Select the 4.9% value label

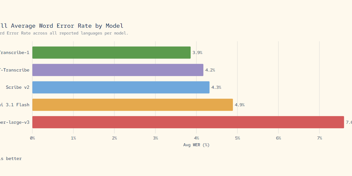click(240, 105)
